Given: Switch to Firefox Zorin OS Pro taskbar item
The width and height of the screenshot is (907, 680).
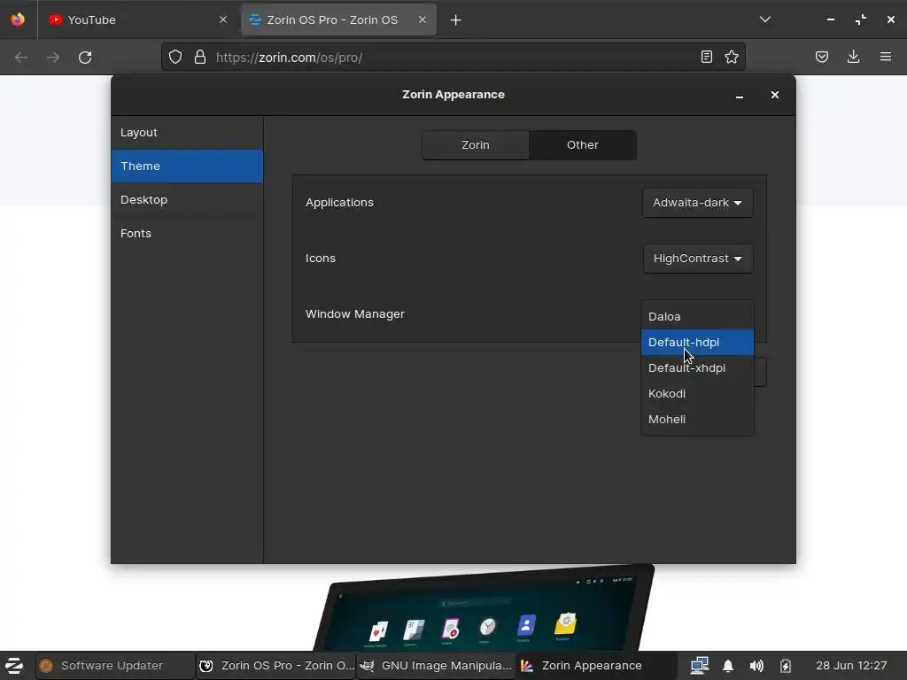Looking at the screenshot, I should (x=276, y=666).
